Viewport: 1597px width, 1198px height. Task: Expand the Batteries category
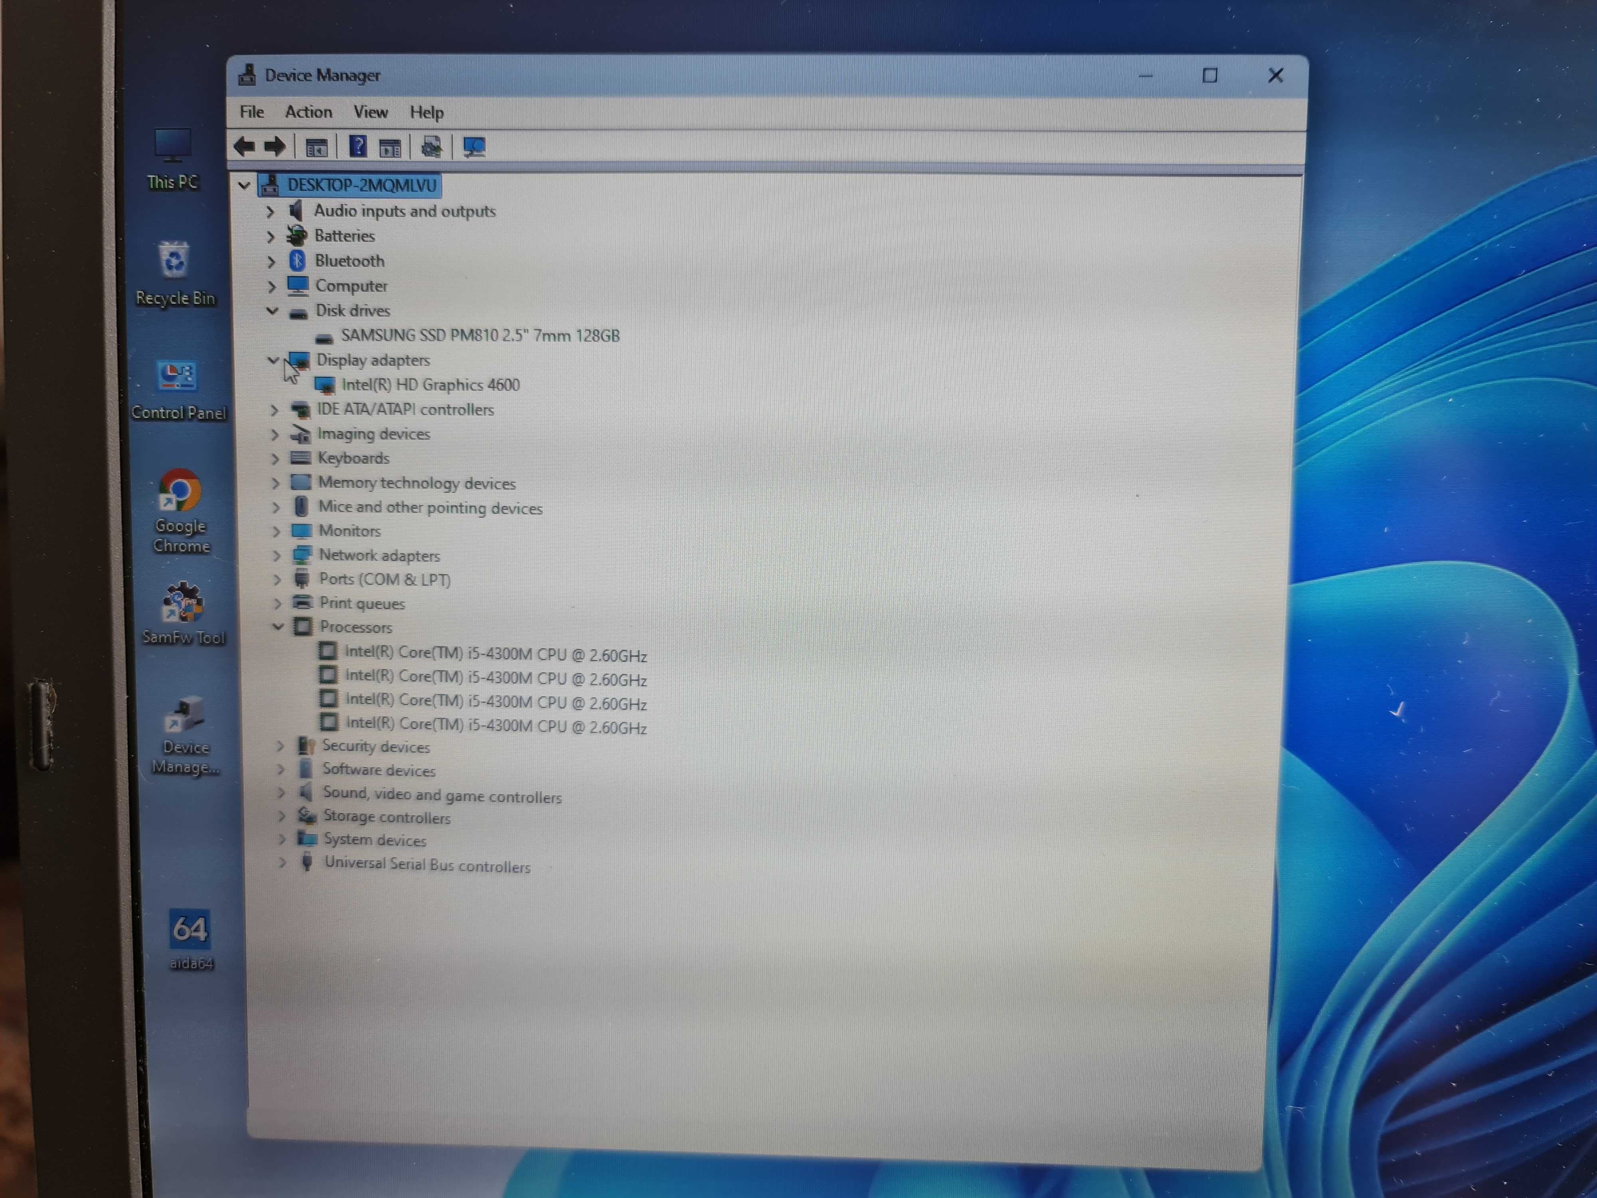[271, 236]
